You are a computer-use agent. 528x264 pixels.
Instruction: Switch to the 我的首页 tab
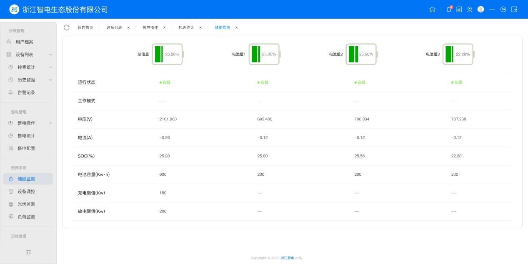click(85, 27)
